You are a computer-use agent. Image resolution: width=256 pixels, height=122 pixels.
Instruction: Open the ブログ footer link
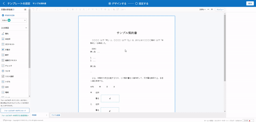(232, 120)
